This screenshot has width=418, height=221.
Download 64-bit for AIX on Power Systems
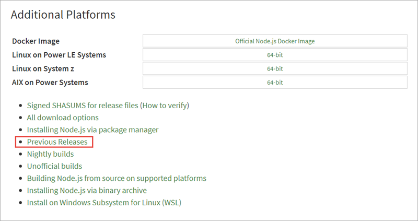(x=275, y=83)
